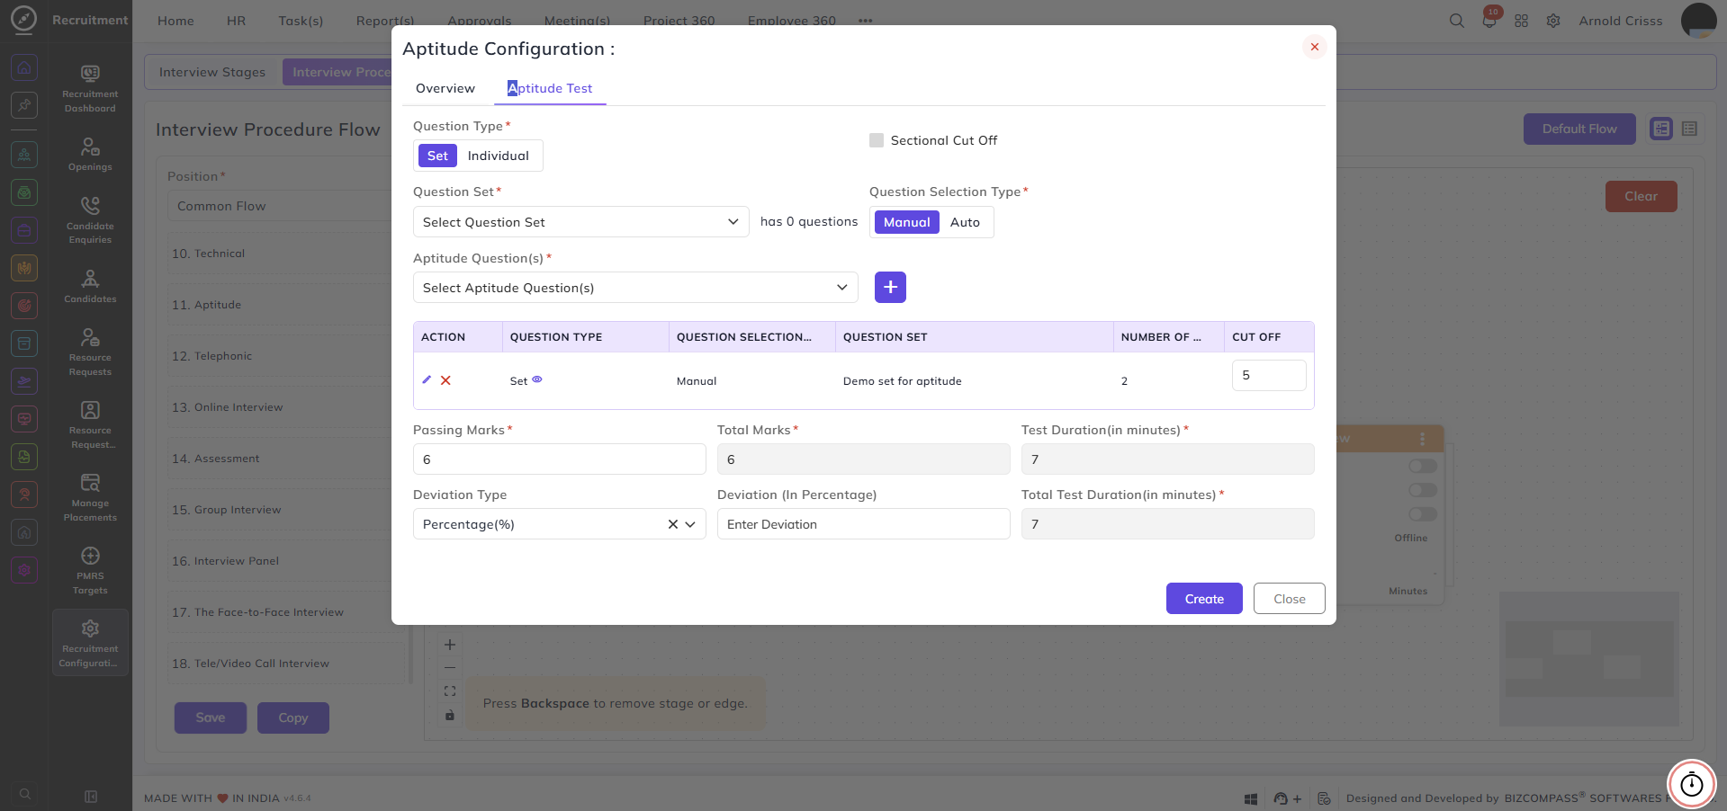Viewport: 1727px width, 811px height.
Task: Click the checklist document icon in the footer
Action: pos(1324,798)
